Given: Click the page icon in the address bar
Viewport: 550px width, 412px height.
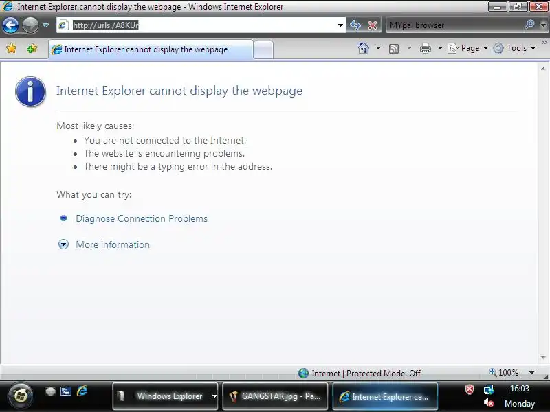Looking at the screenshot, I should pyautogui.click(x=63, y=25).
